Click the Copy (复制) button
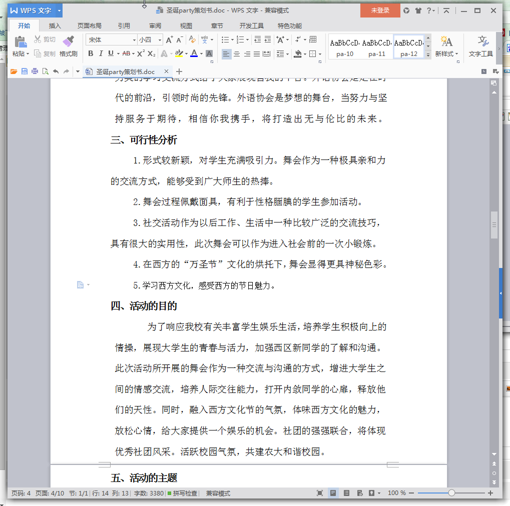The height and width of the screenshot is (506, 510). point(45,53)
